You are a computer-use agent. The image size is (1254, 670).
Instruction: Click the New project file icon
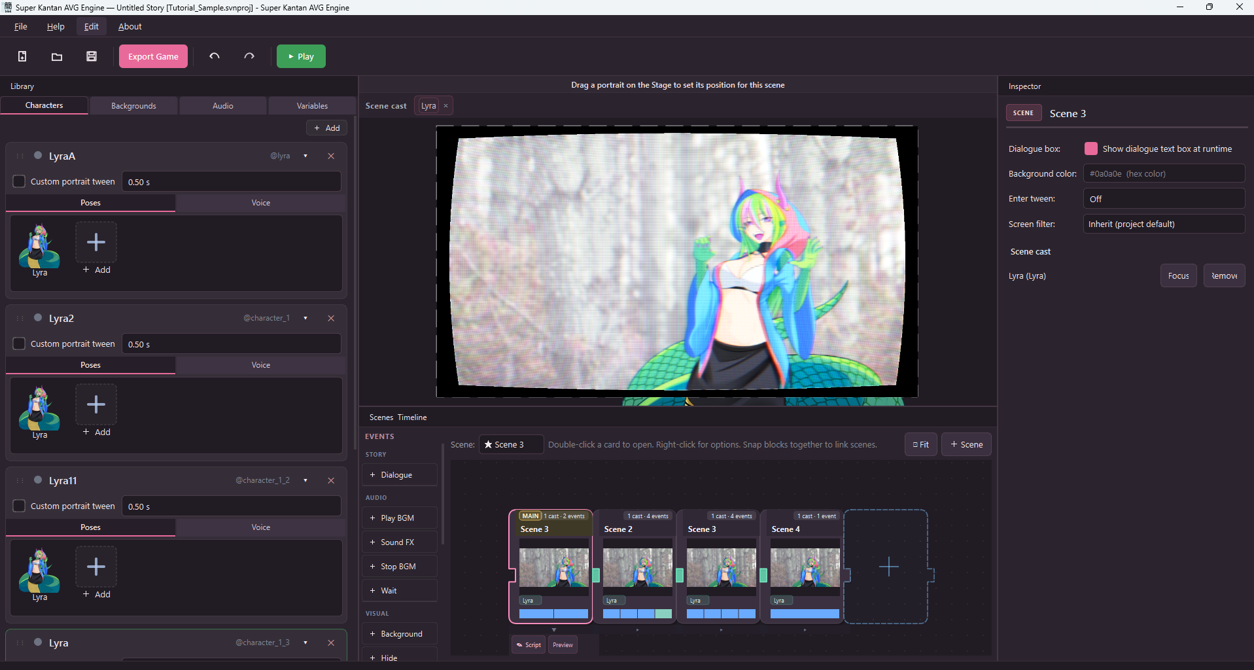click(22, 56)
